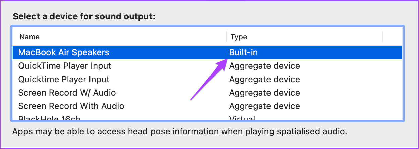Choose Screen Record With Audio device
Viewport: 419px width, 149px height.
tap(207, 106)
